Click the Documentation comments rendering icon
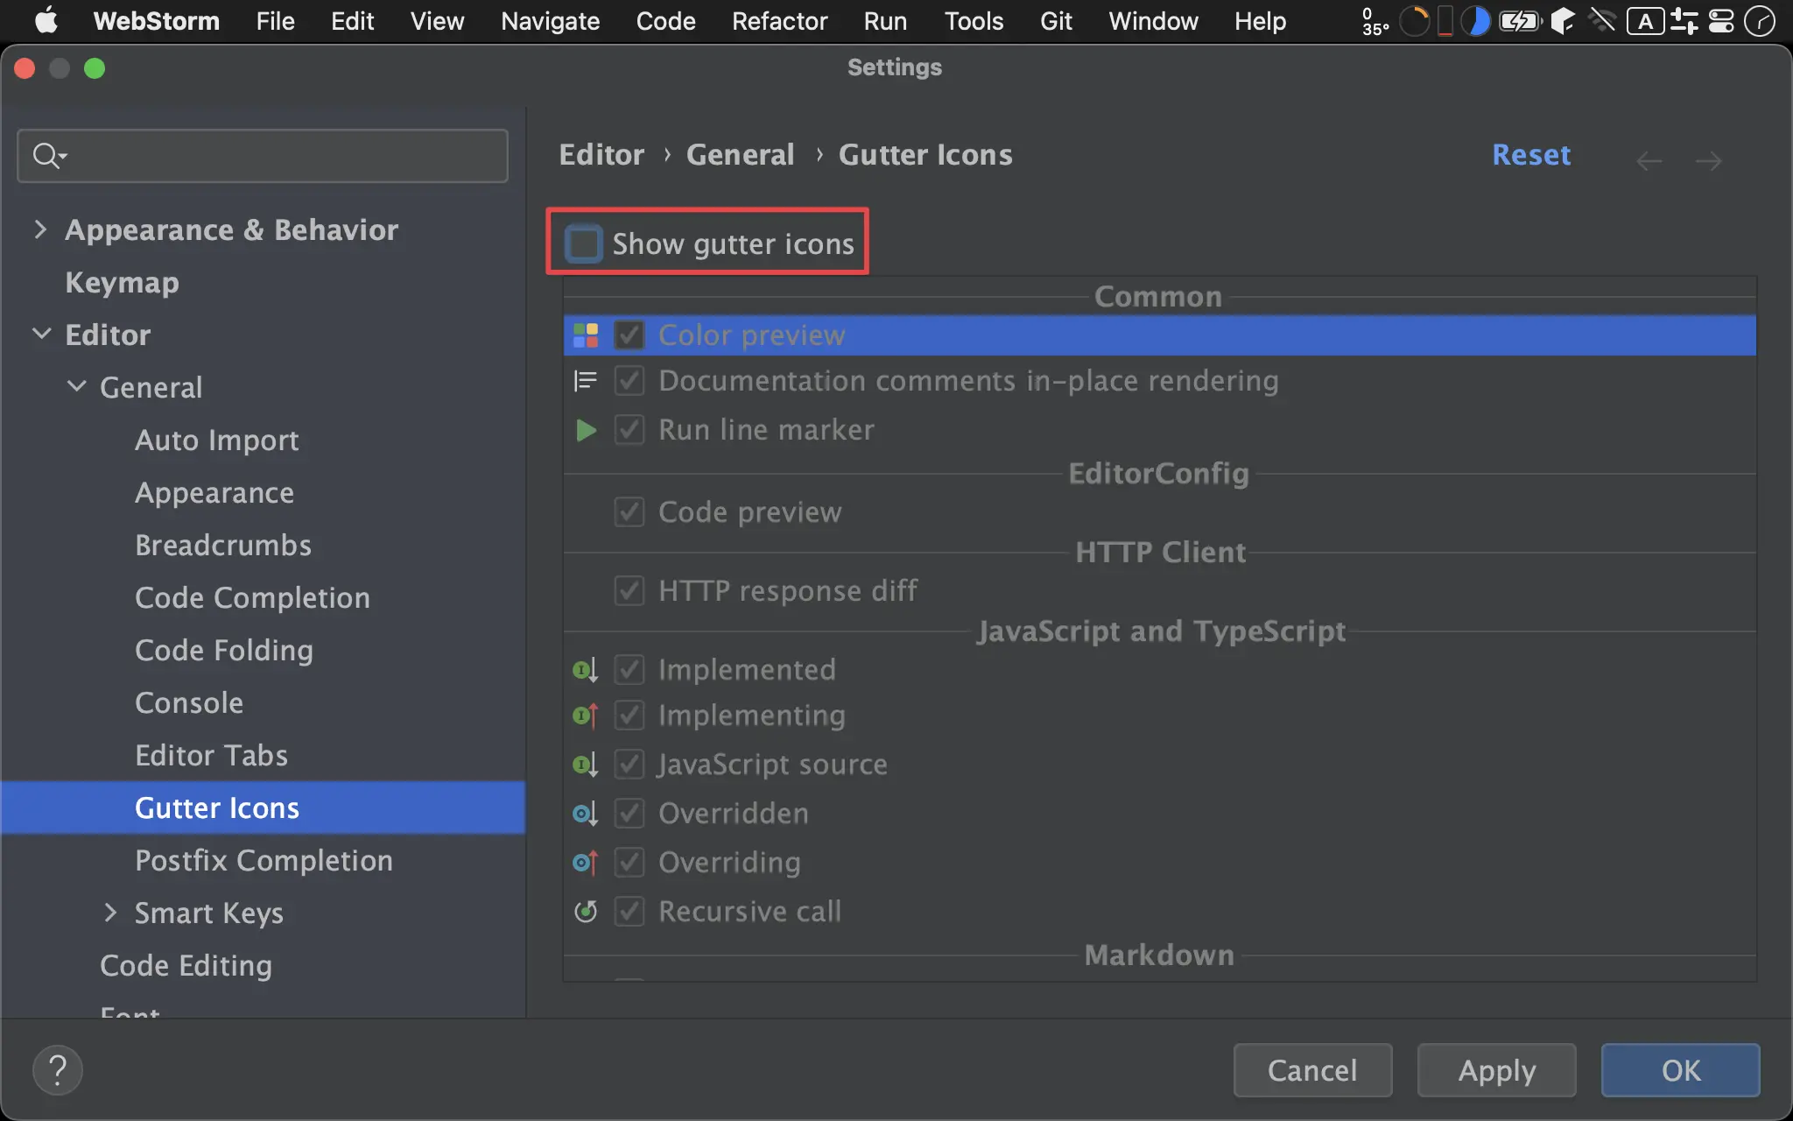The width and height of the screenshot is (1793, 1121). [x=586, y=381]
